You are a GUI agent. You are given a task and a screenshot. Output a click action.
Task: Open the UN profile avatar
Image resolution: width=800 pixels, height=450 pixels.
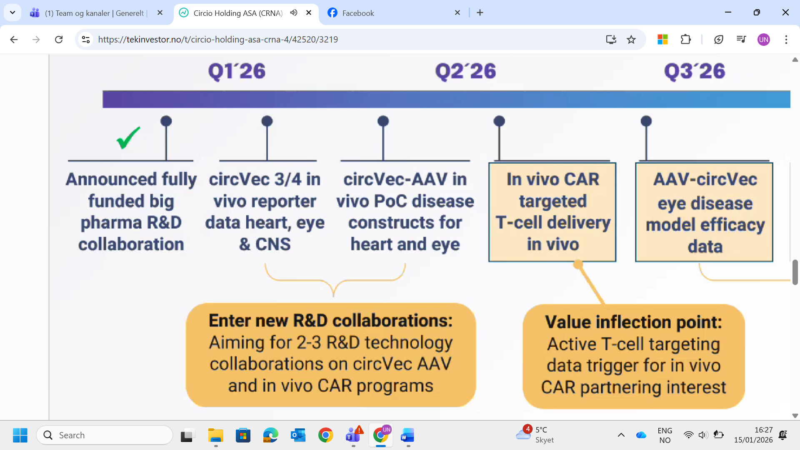763,40
